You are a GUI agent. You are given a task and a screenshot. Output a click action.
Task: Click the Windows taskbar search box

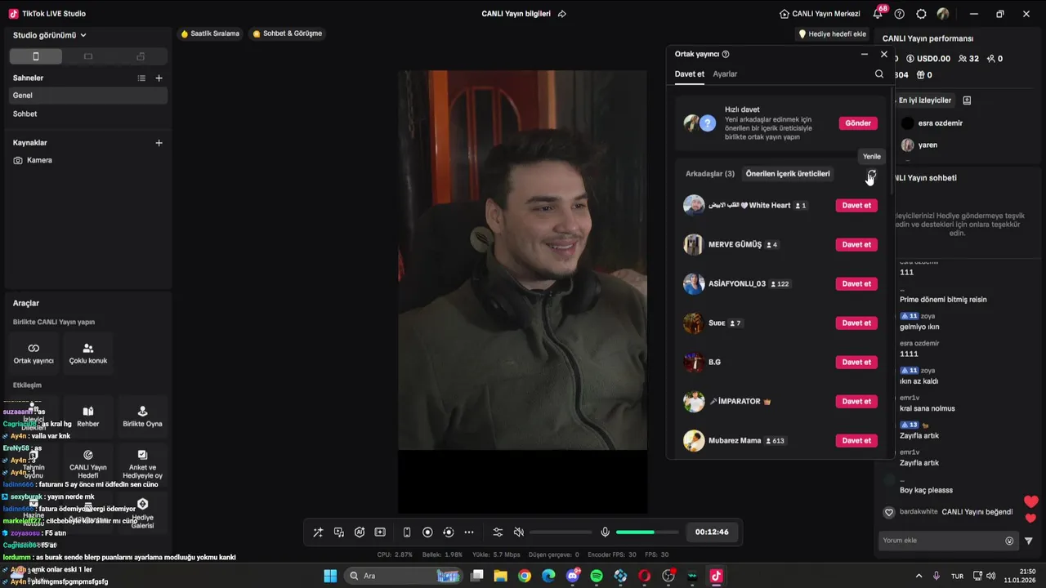[x=404, y=576]
